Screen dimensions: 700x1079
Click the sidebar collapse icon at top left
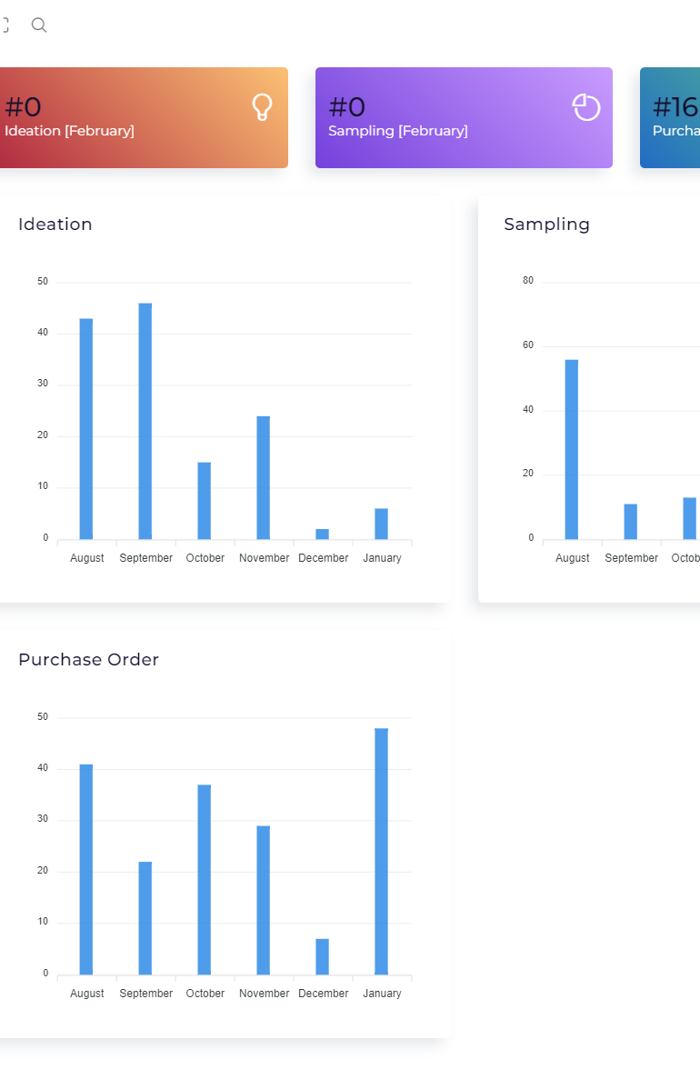click(7, 25)
